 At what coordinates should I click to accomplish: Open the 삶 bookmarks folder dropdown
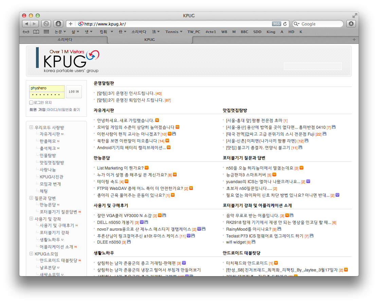click(75, 32)
